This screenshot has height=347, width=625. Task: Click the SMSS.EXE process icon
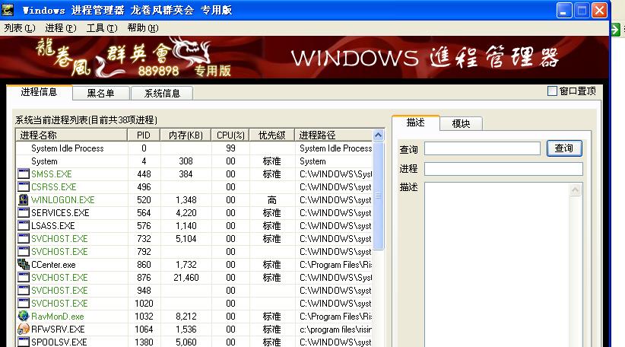tap(24, 174)
